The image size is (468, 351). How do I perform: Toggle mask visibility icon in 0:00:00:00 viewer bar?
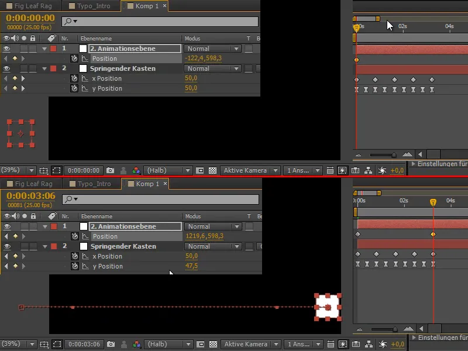pyautogui.click(x=56, y=170)
